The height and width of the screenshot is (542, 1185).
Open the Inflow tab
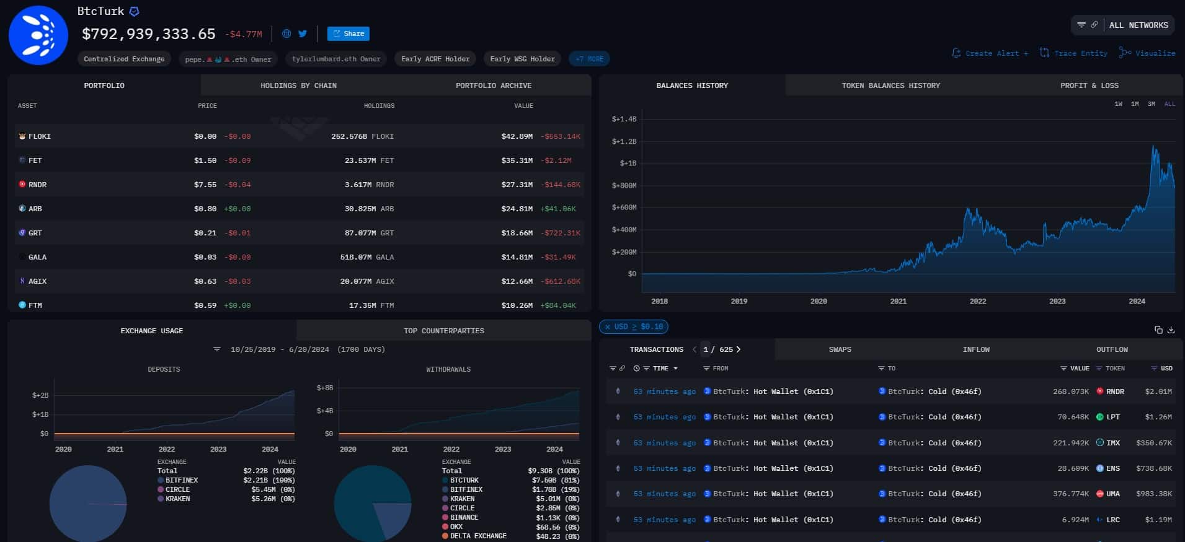tap(976, 349)
